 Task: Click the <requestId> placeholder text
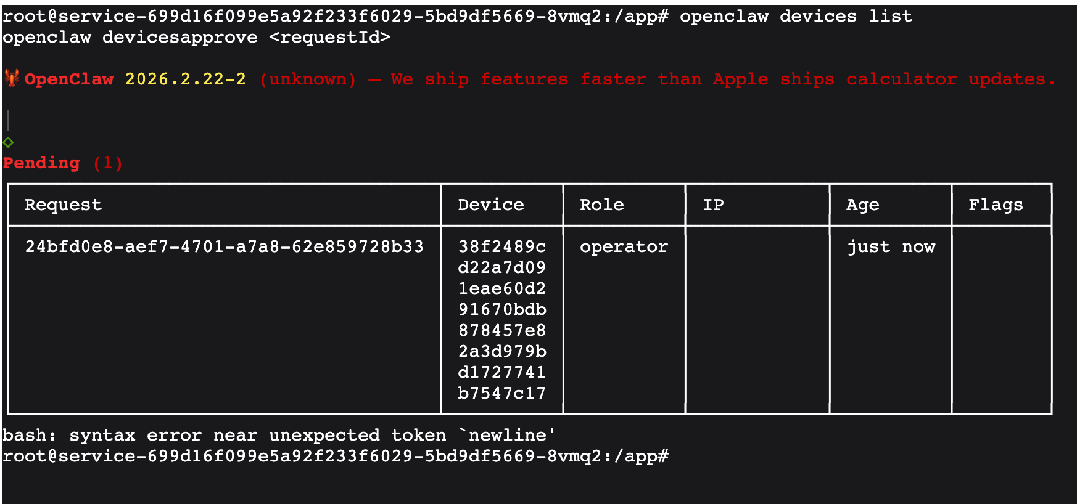[329, 38]
